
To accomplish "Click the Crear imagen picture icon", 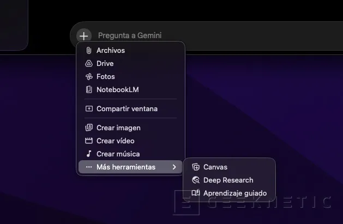I will [x=89, y=128].
